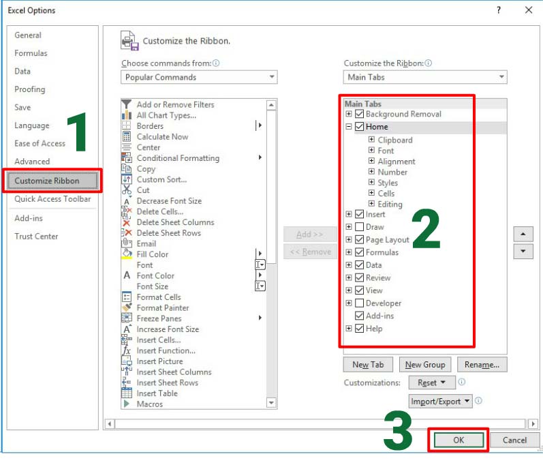Image resolution: width=543 pixels, height=465 pixels.
Task: Expand the Developer tab node
Action: coord(349,303)
